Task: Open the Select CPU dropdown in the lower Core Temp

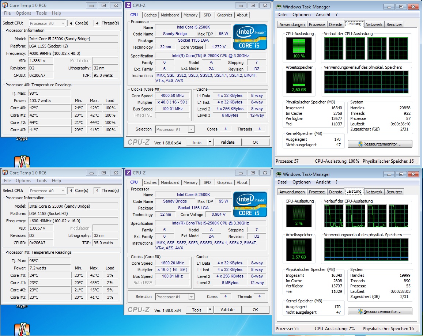Action: pos(47,190)
